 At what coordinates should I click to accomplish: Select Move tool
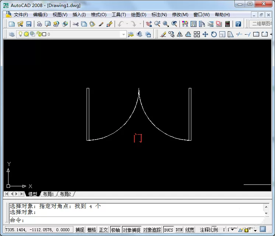(x=205, y=34)
